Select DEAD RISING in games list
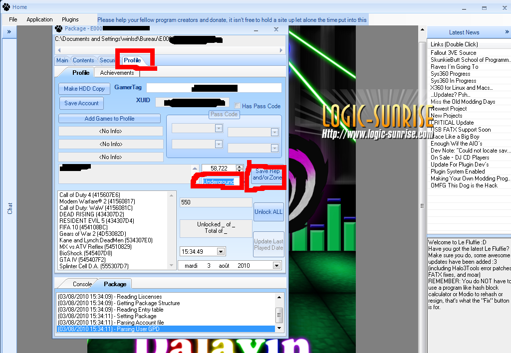 (92, 214)
